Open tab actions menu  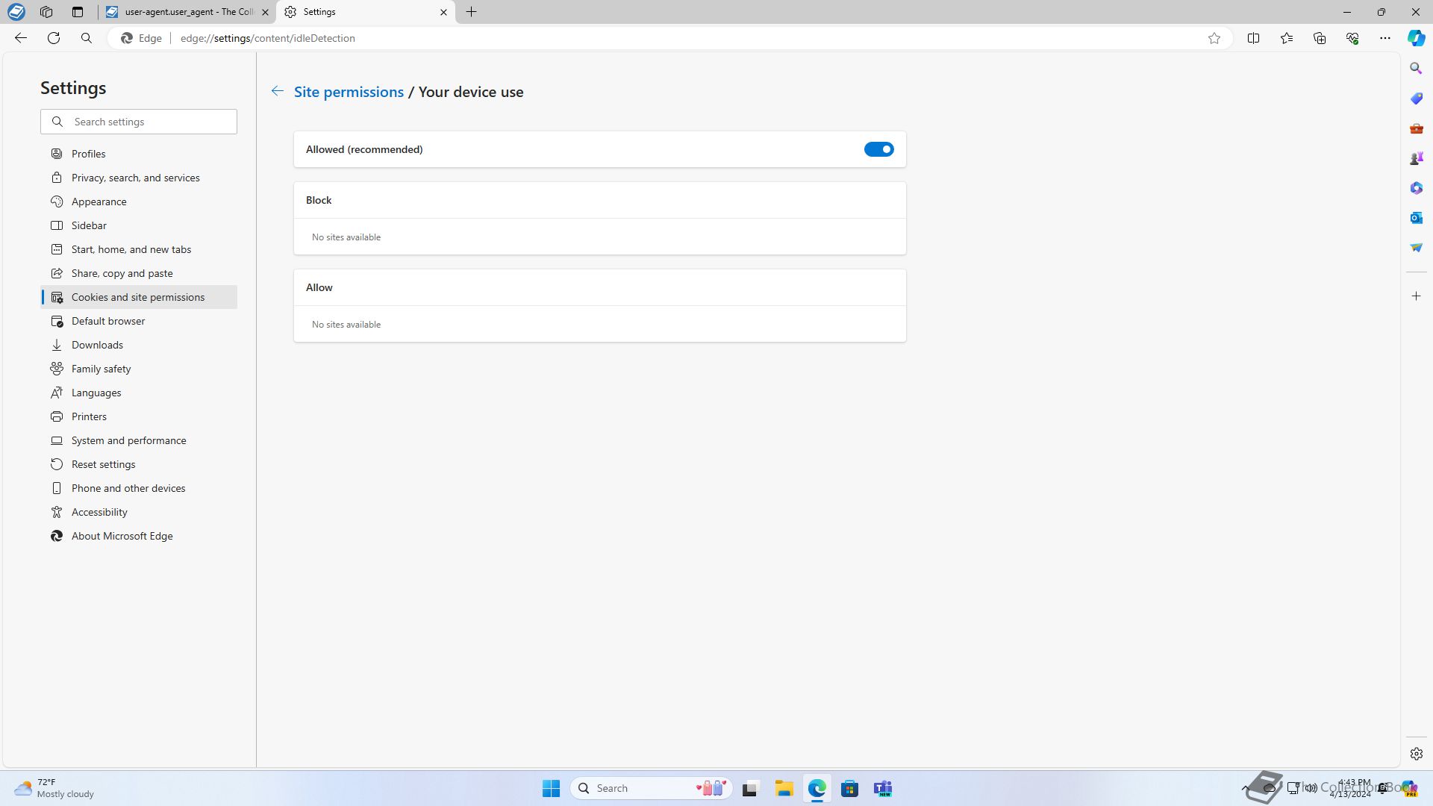coord(78,12)
